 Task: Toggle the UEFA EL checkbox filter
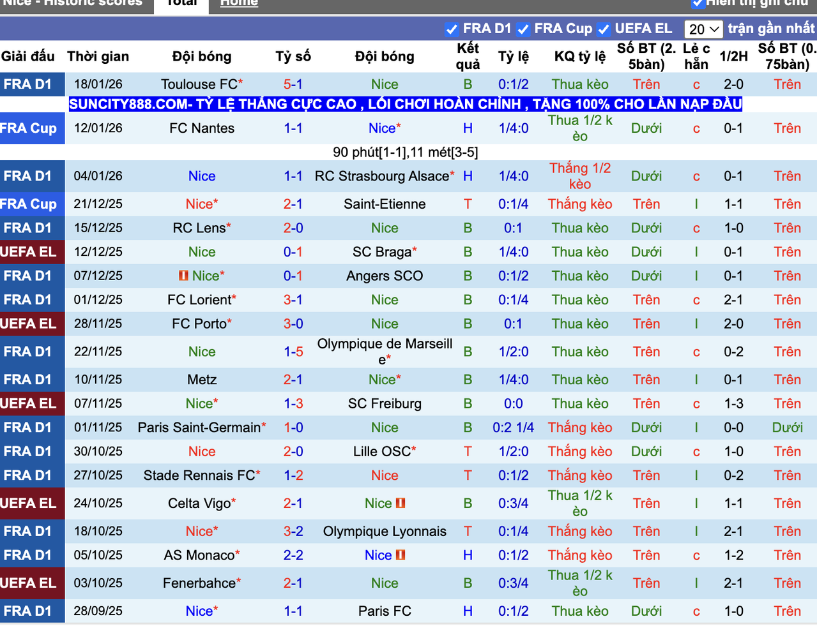click(604, 29)
